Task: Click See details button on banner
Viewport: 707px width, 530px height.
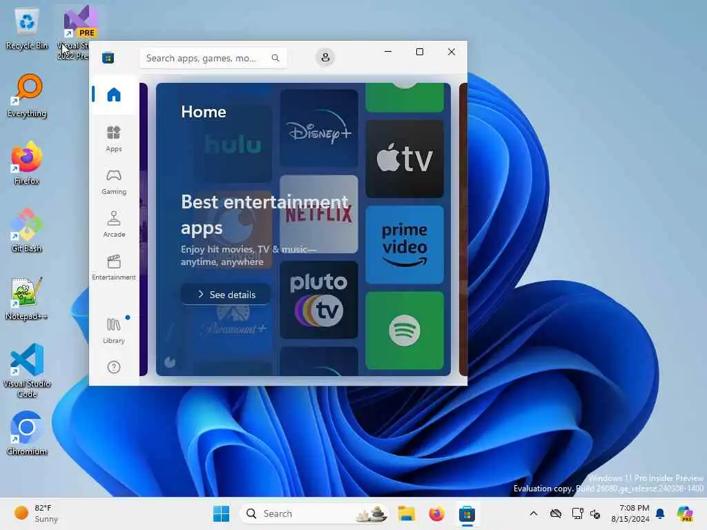Action: click(226, 294)
